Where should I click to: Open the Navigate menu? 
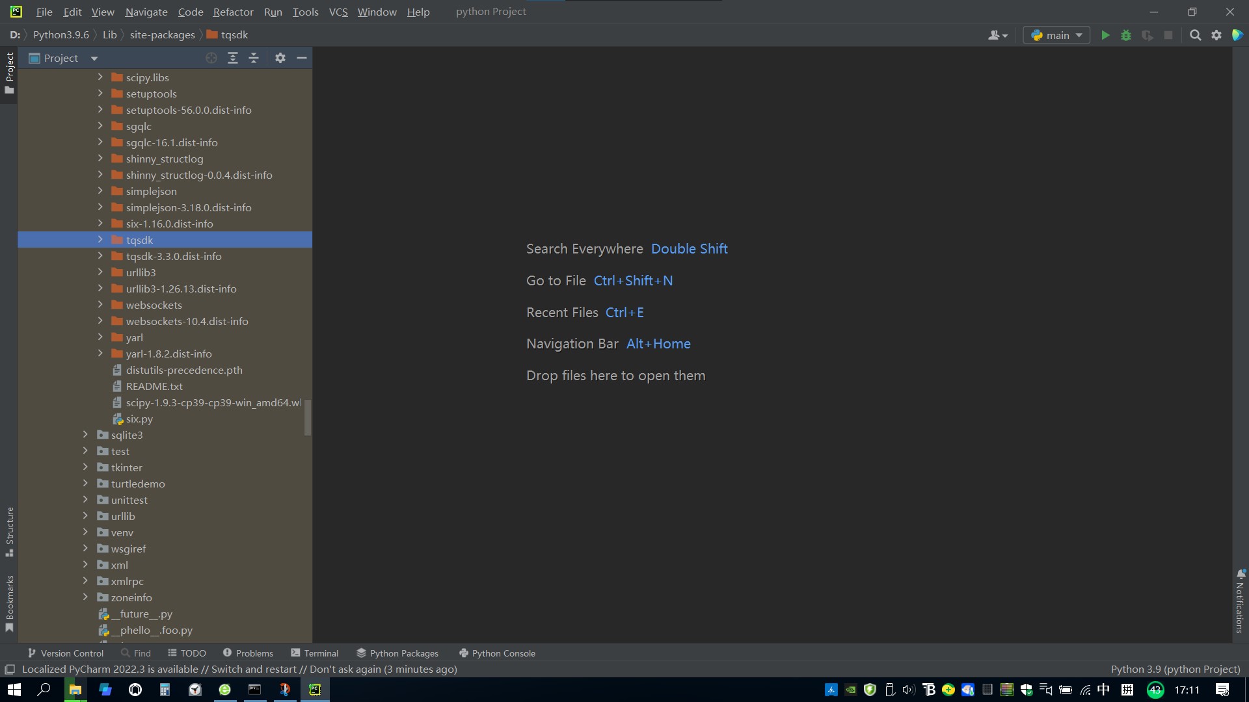pyautogui.click(x=146, y=12)
